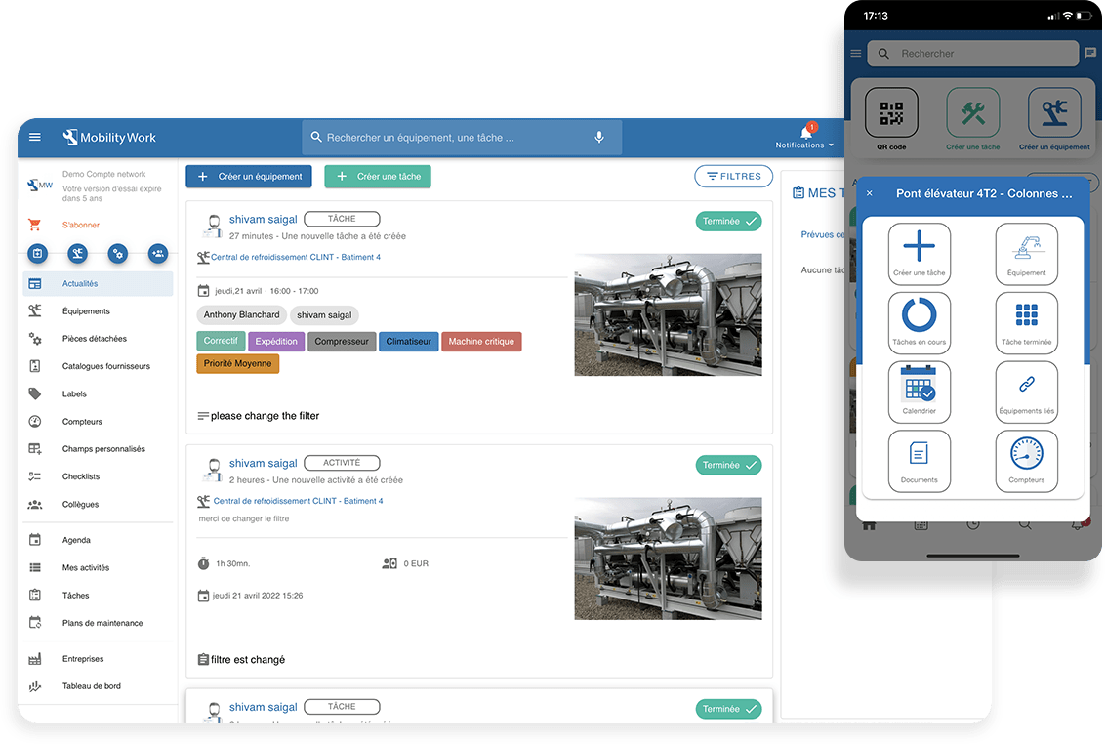1105x744 pixels.
Task: Open the Central de refroidissement CLINT link
Action: (x=297, y=256)
